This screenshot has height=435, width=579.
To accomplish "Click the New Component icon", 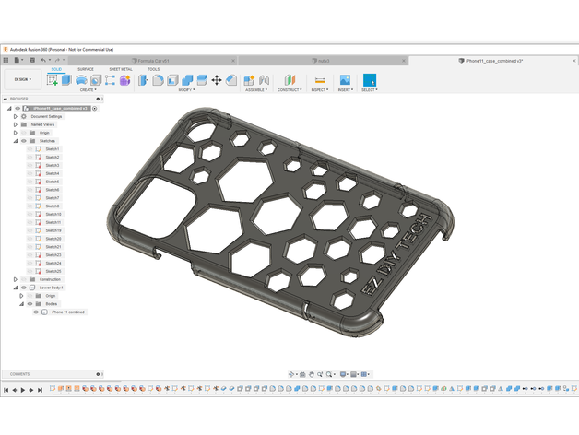I will [x=249, y=80].
